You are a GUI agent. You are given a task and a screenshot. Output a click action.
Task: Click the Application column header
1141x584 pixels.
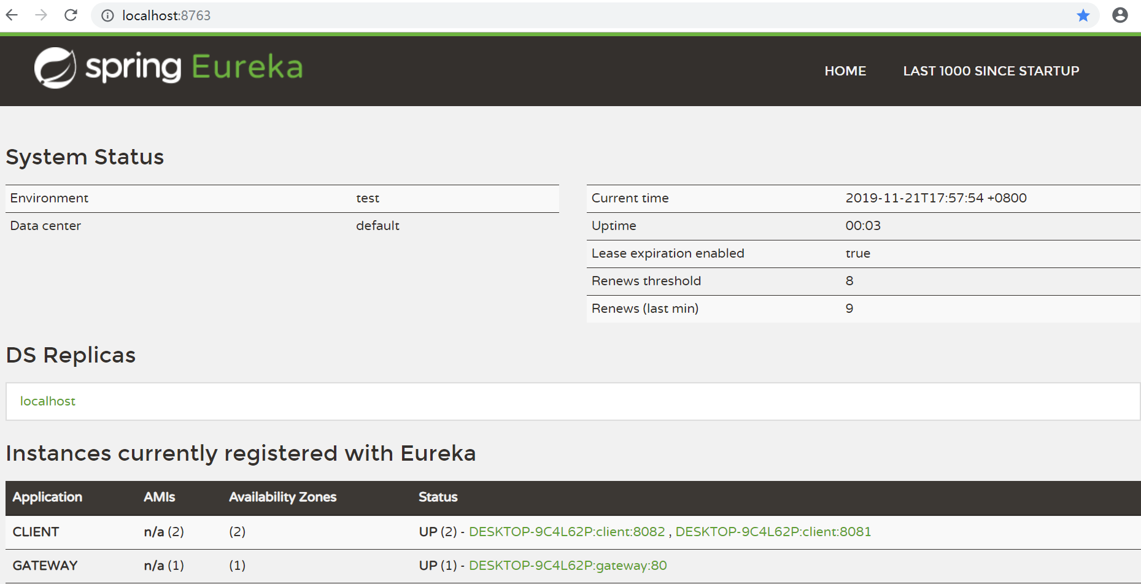(x=47, y=498)
